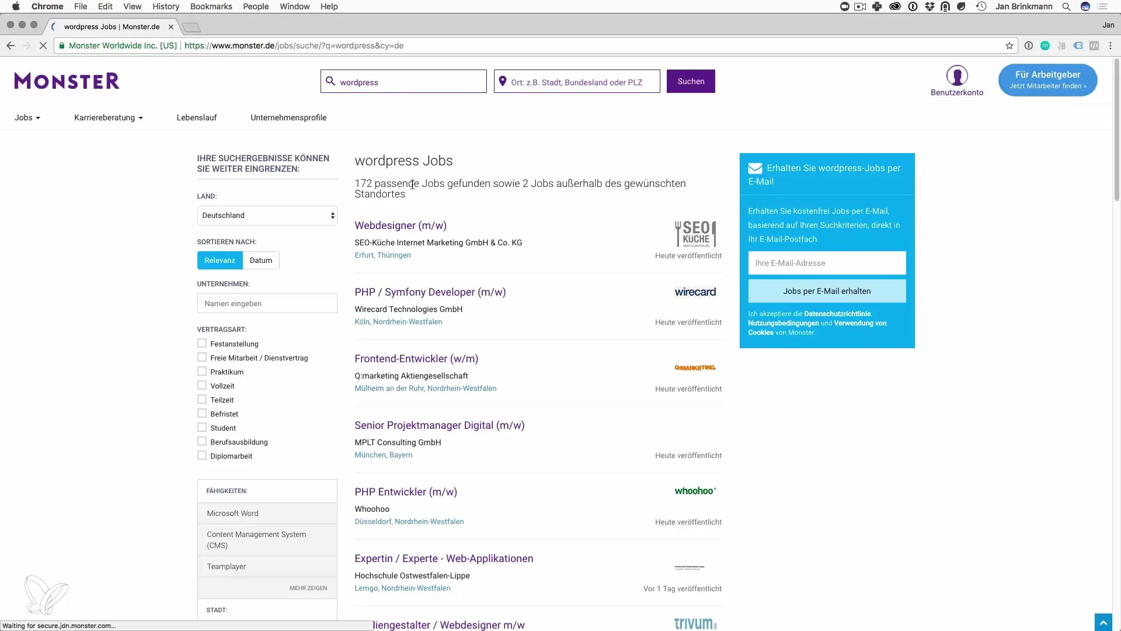The image size is (1121, 631).
Task: Open the Apple menu
Action: coord(16,6)
